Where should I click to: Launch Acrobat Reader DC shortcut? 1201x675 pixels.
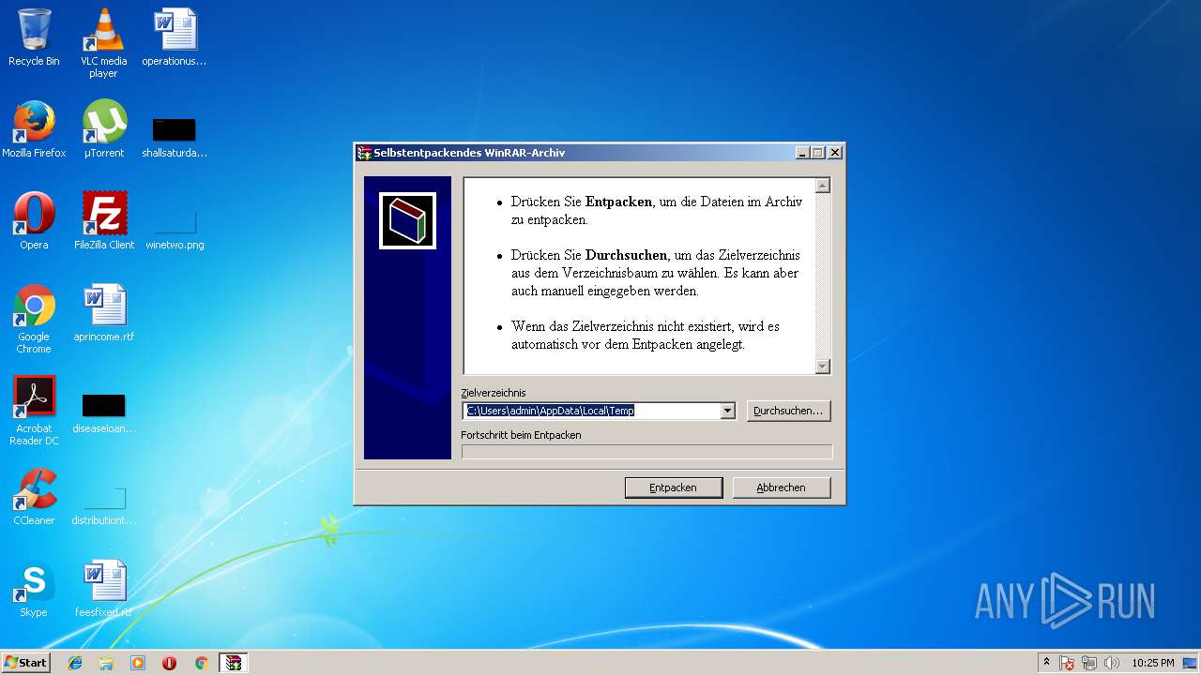[34, 411]
